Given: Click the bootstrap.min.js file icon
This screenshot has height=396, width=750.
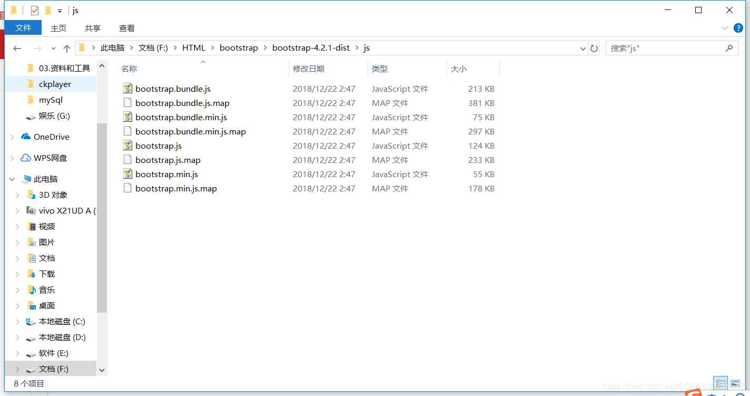Looking at the screenshot, I should pyautogui.click(x=127, y=174).
